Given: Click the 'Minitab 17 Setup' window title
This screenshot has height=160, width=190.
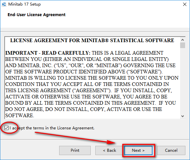Looking at the screenshot, I should 24,4.
